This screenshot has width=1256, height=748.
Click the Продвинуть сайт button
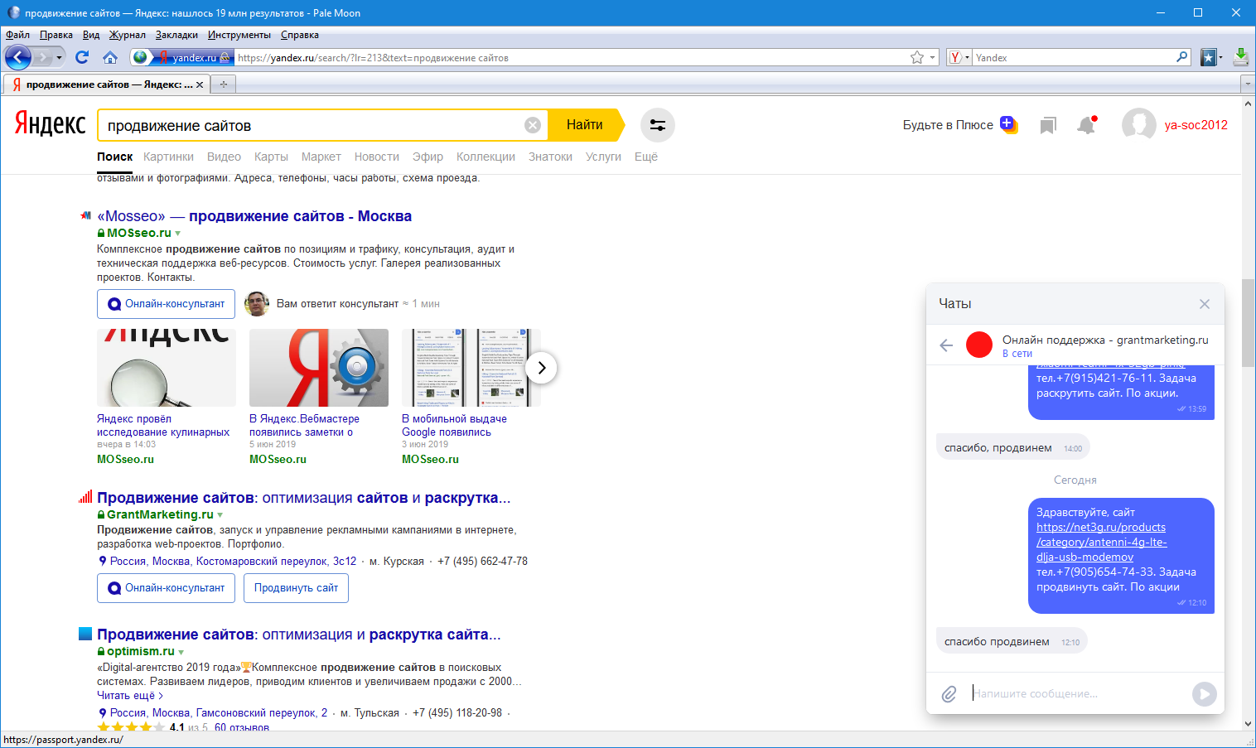point(296,588)
